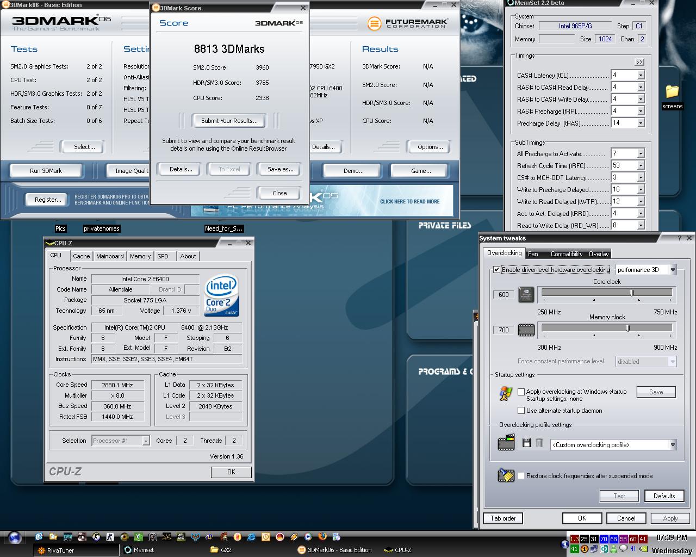Disable driver-level hardware overclocking checkbox
The height and width of the screenshot is (557, 696).
coord(497,270)
